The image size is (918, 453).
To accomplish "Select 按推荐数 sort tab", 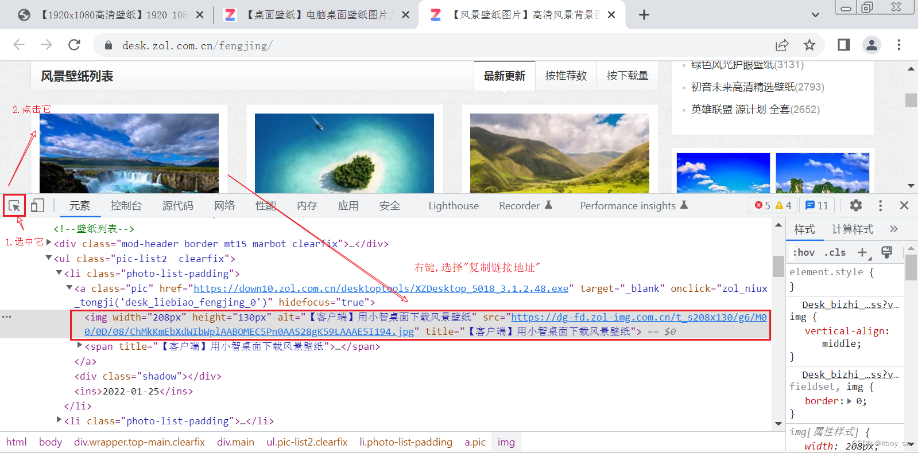I will click(x=566, y=76).
